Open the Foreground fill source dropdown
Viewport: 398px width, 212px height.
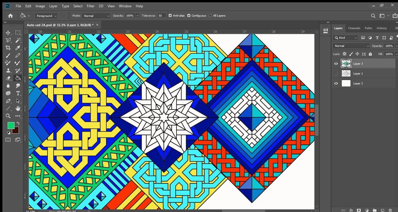coord(46,16)
